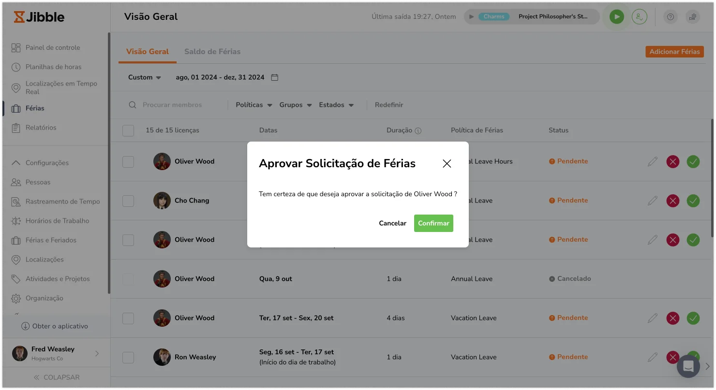Click the green play timer button

[616, 17]
